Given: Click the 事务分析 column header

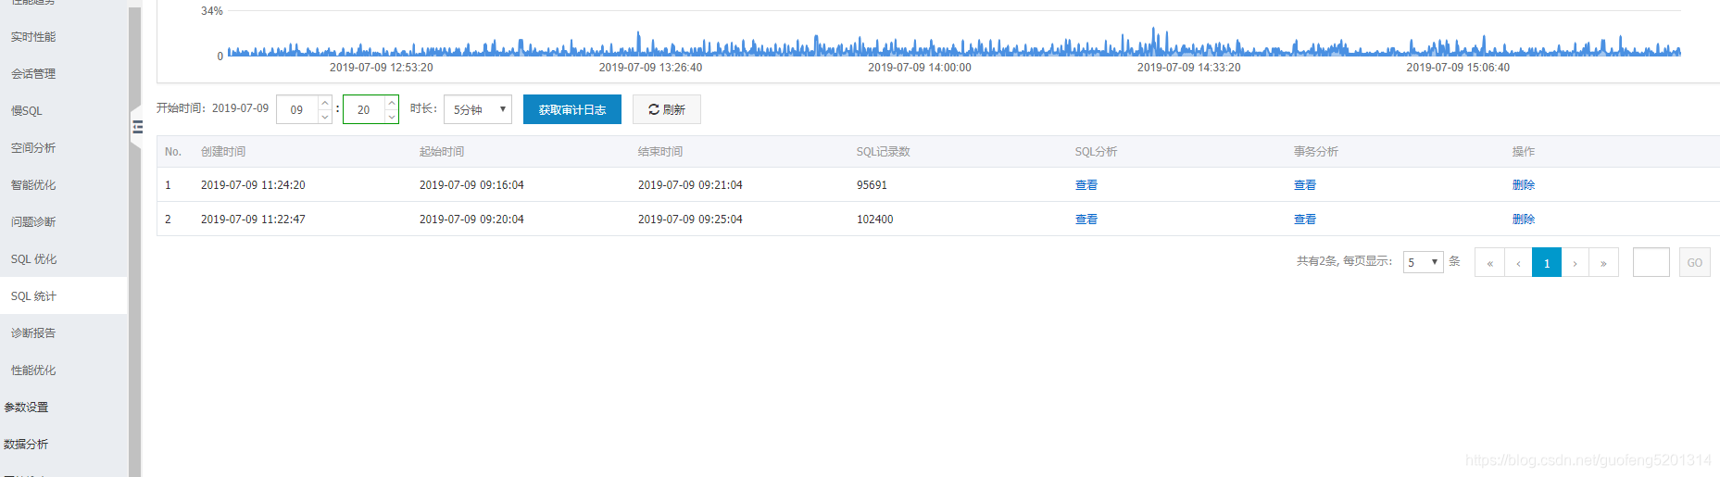Looking at the screenshot, I should (x=1316, y=152).
